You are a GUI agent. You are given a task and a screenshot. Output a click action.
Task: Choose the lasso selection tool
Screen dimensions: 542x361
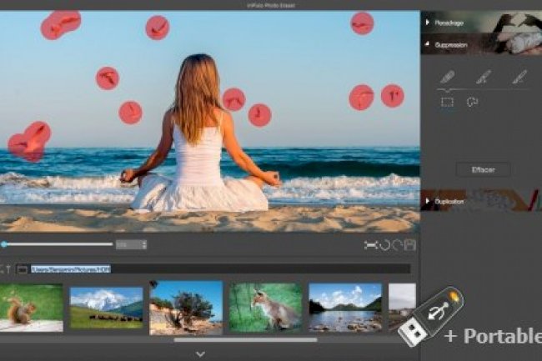(x=472, y=102)
